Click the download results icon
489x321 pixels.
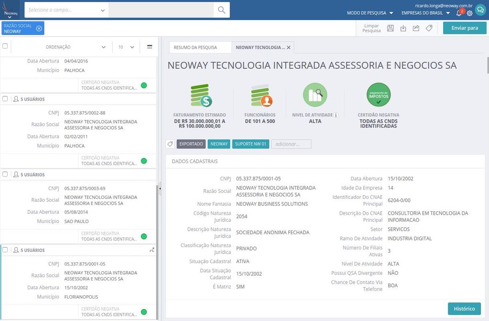(x=403, y=28)
